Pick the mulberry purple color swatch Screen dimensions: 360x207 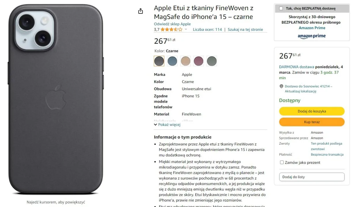(199, 61)
